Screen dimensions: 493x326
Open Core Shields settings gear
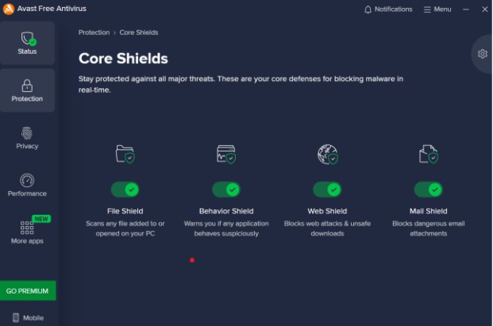483,54
